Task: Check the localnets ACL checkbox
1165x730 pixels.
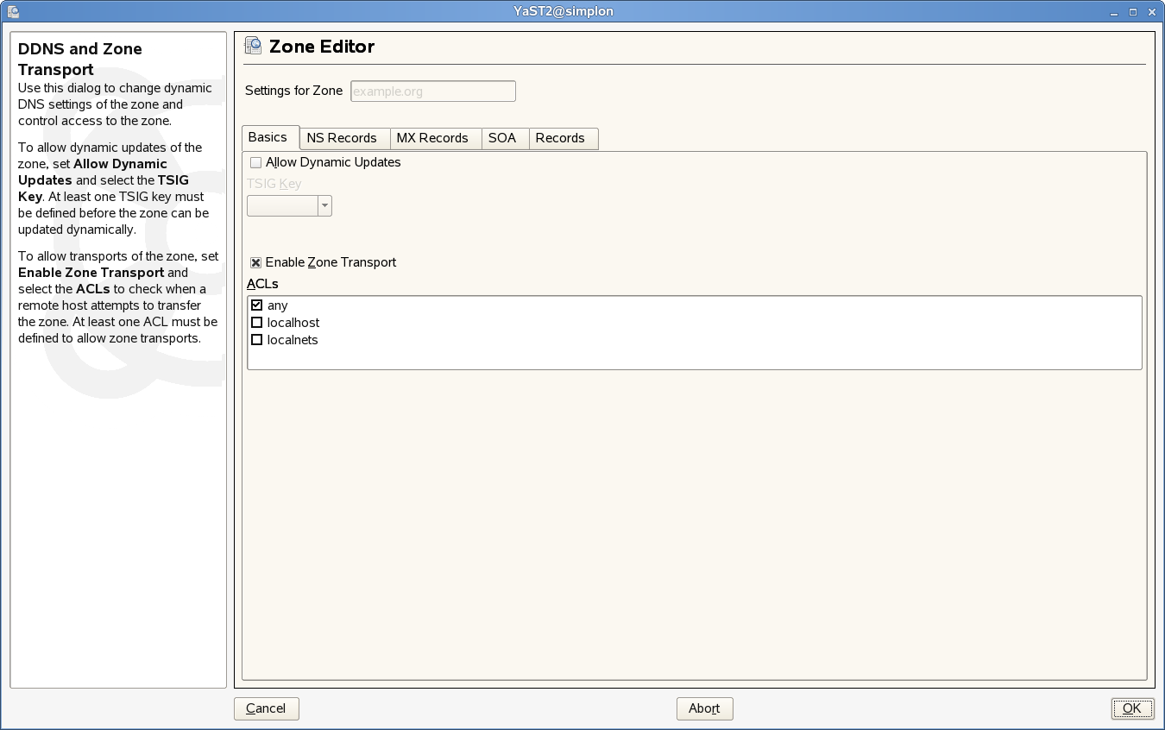Action: coord(256,340)
